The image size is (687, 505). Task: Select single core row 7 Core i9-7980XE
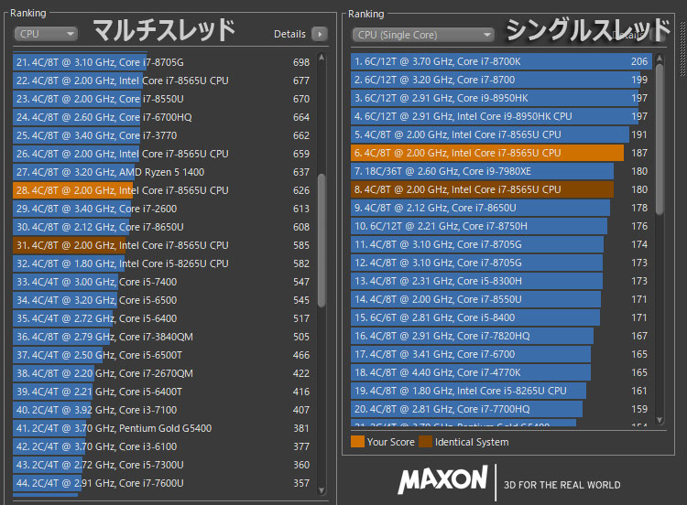click(501, 171)
